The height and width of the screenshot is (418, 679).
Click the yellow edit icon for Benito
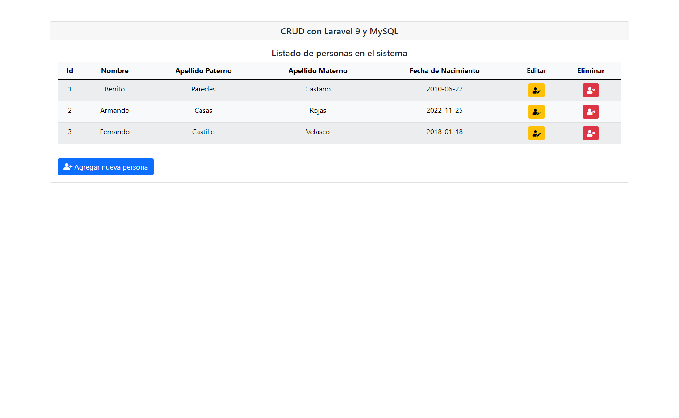[x=536, y=91]
